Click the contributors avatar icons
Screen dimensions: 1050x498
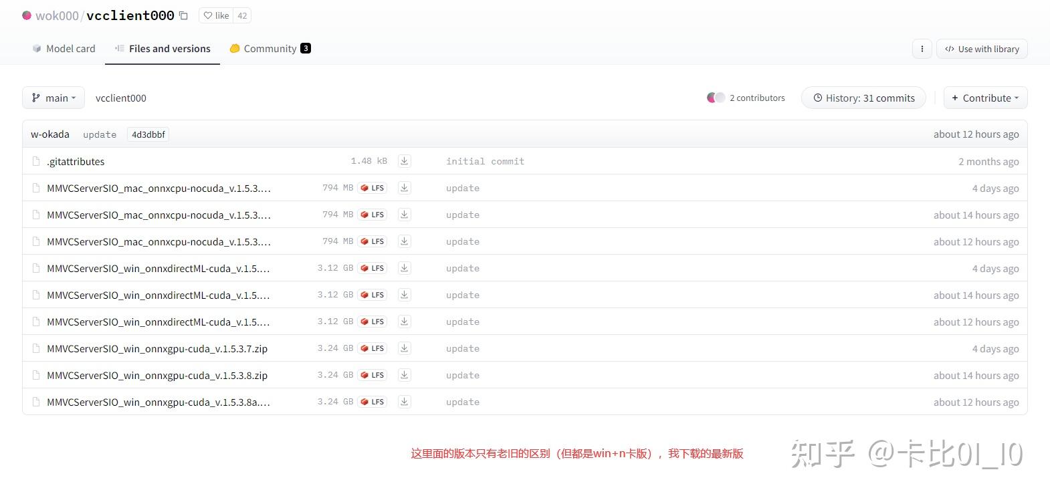click(x=716, y=98)
